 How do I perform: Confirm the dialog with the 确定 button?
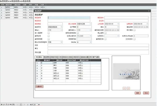[x=138, y=93]
